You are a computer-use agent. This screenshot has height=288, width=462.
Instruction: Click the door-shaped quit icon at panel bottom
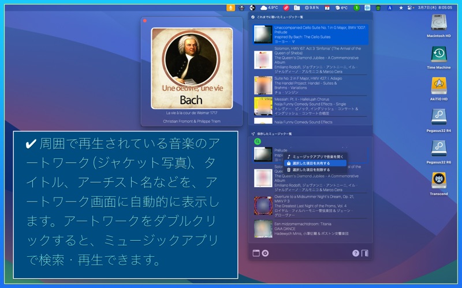pyautogui.click(x=365, y=253)
